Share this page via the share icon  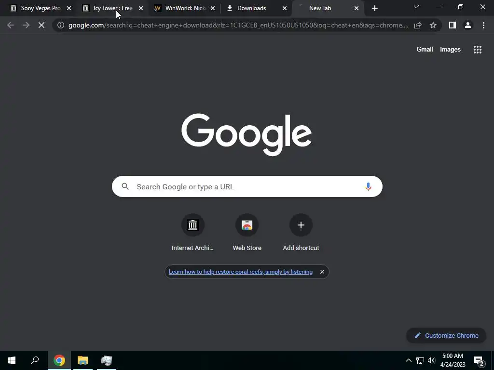(418, 25)
